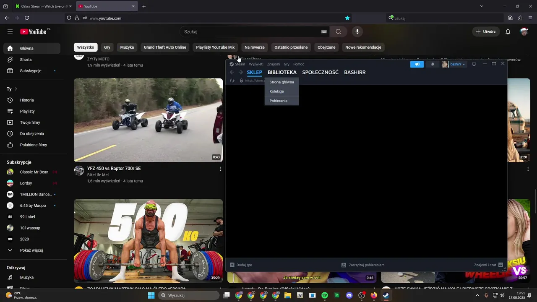Select the BASHIRR tab in Steam

(x=355, y=72)
